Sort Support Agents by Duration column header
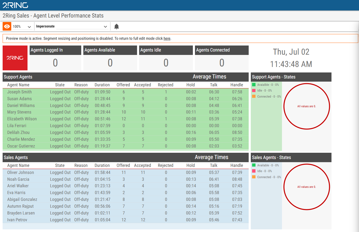 [x=102, y=85]
